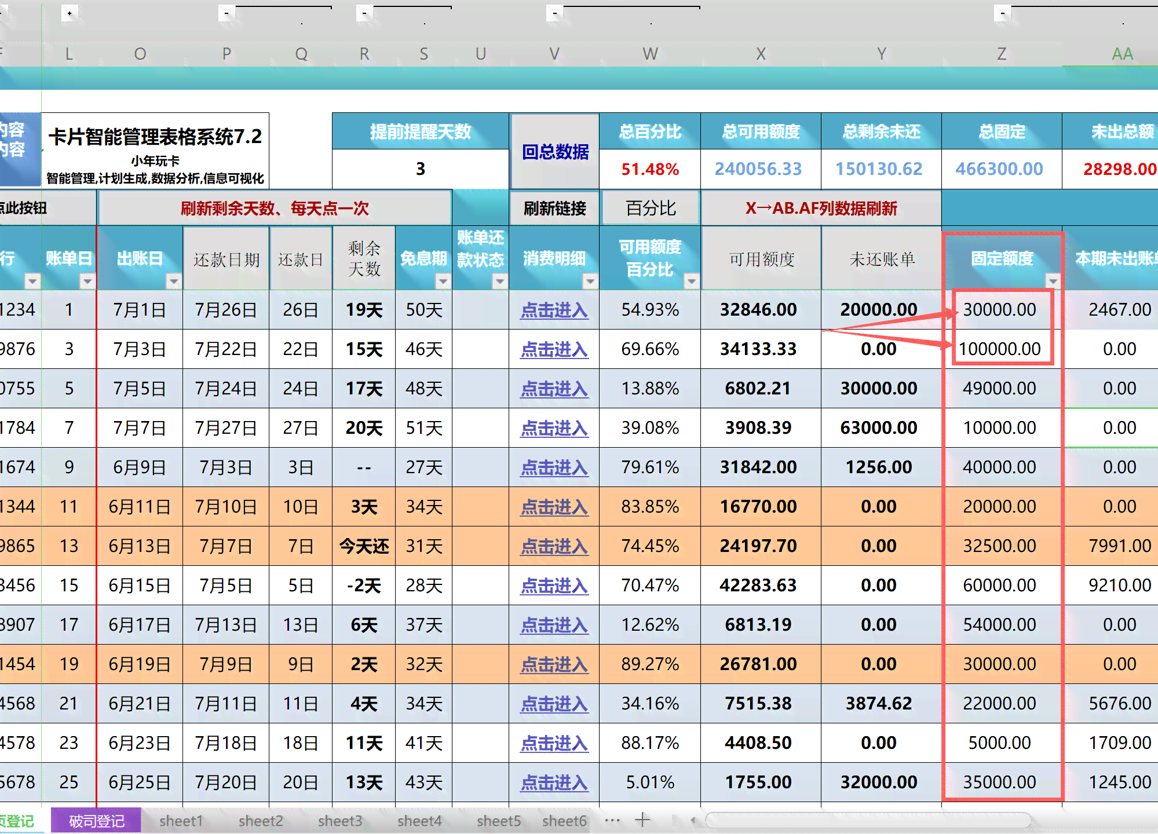Viewport: 1158px width, 834px height.
Task: Click the 百分比 button
Action: tap(651, 208)
